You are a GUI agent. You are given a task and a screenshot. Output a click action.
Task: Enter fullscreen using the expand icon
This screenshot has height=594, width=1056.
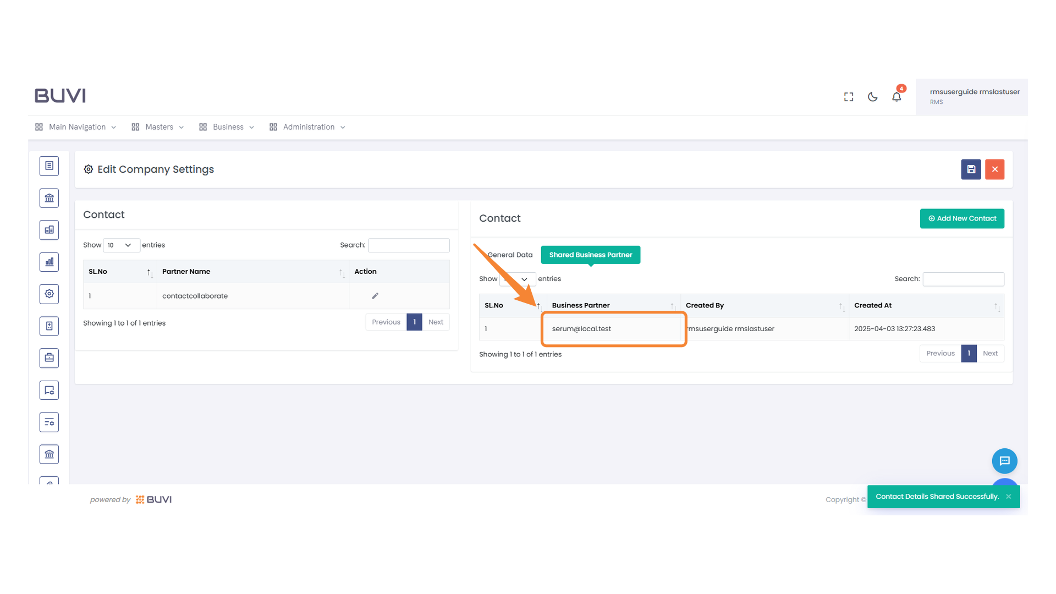[849, 97]
